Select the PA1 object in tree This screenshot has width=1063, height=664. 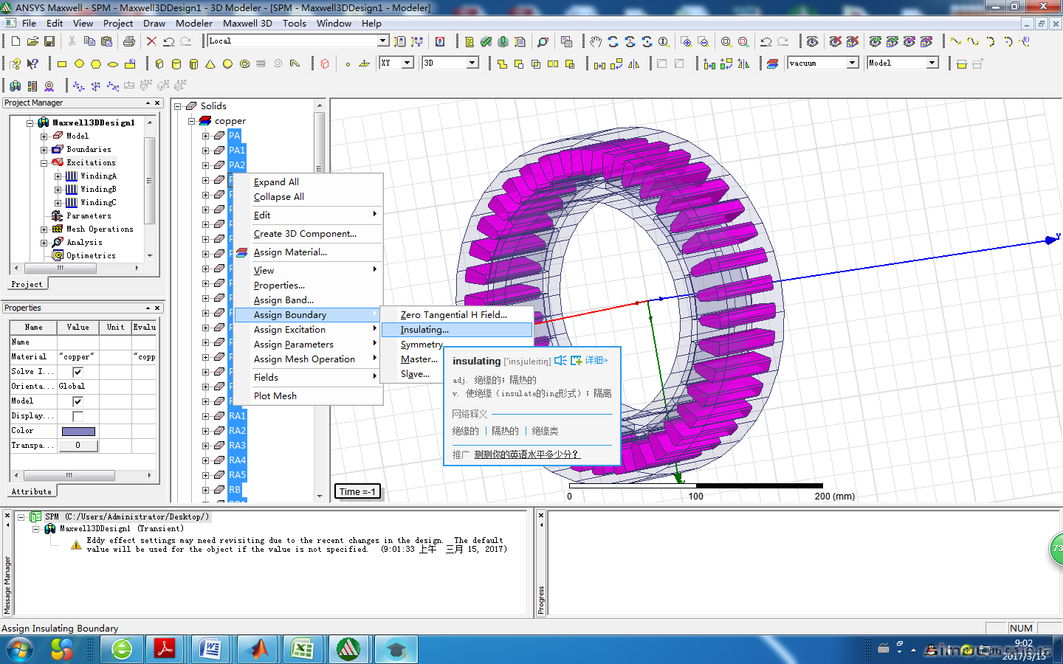[236, 151]
